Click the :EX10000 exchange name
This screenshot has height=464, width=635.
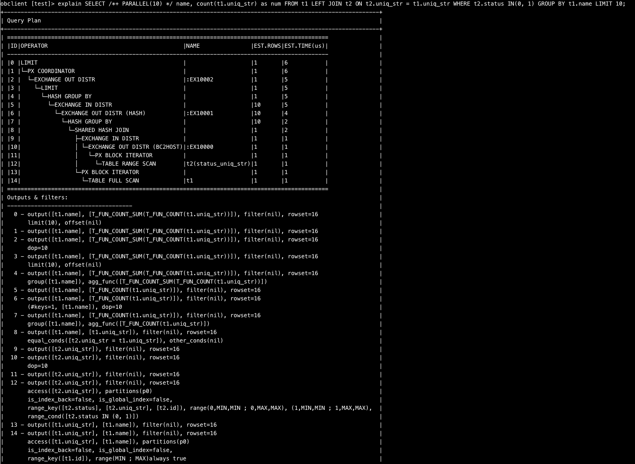(200, 147)
